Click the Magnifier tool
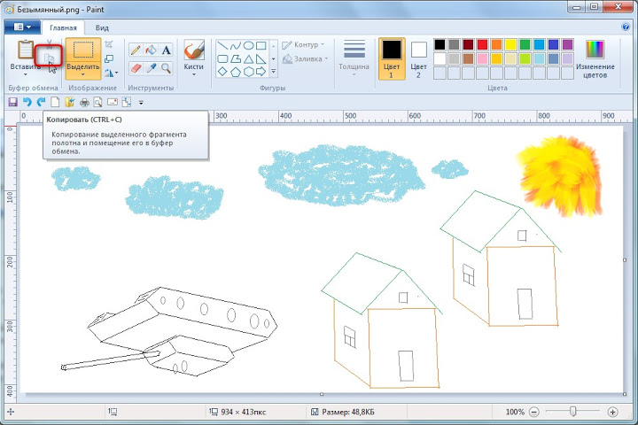638x425 pixels. [166, 67]
